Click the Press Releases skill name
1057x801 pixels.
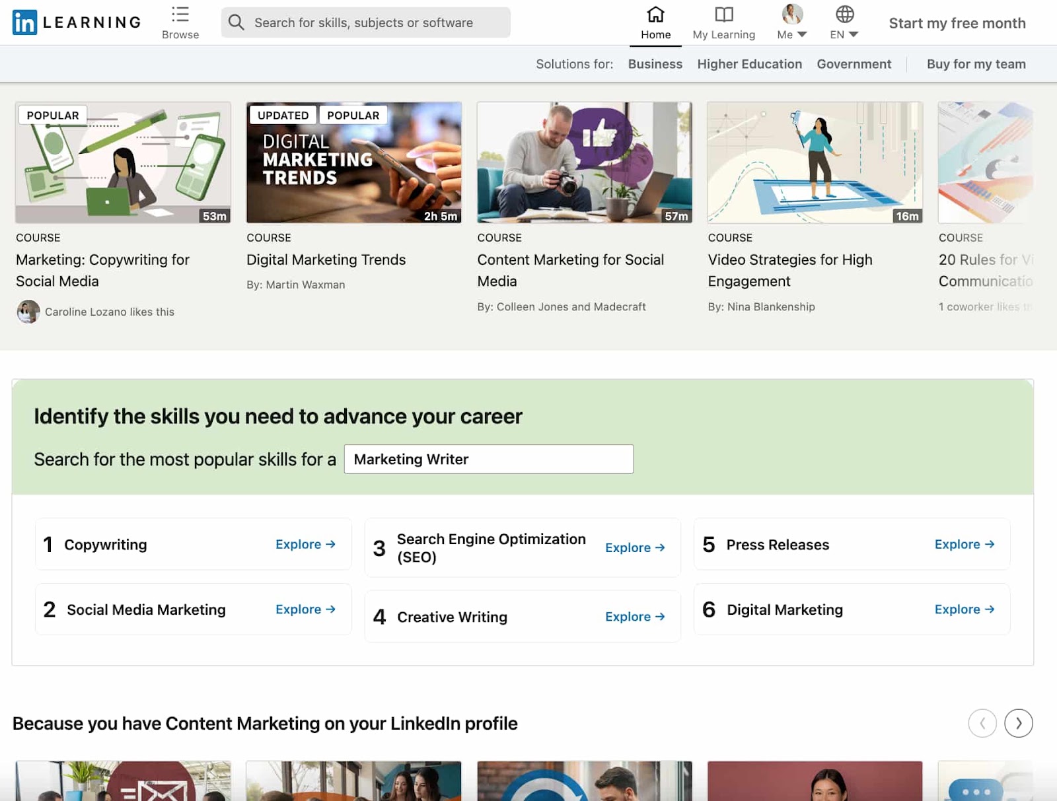click(x=778, y=544)
